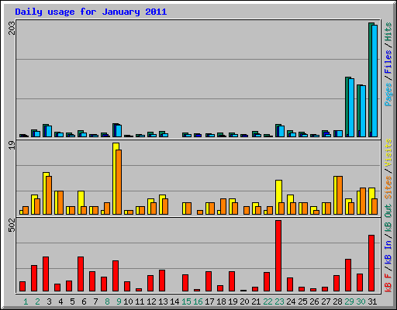Select day 7 on the x-axis
Screen dimensions: 397x310
(x=95, y=301)
